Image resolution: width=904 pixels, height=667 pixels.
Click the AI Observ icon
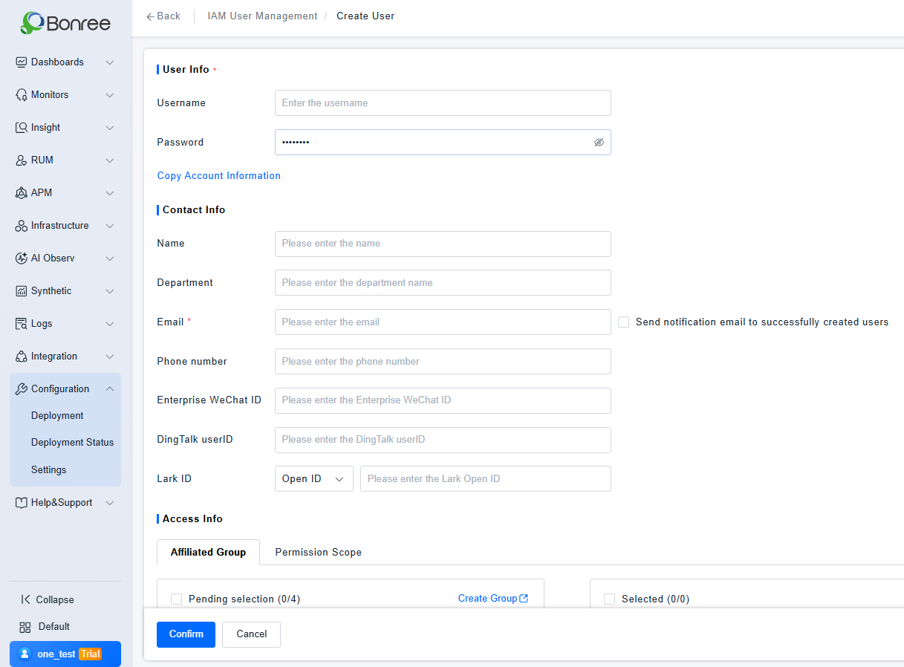pos(22,258)
